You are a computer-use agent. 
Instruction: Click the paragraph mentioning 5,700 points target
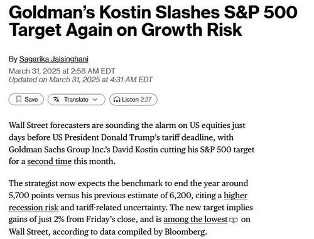coord(131,208)
